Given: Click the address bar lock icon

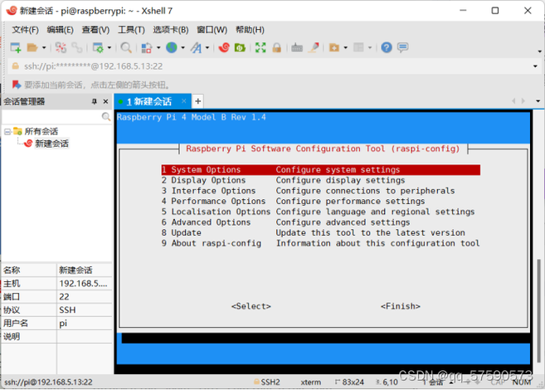Looking at the screenshot, I should [x=15, y=66].
